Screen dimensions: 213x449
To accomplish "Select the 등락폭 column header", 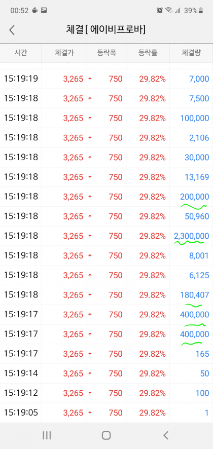I will [x=107, y=53].
